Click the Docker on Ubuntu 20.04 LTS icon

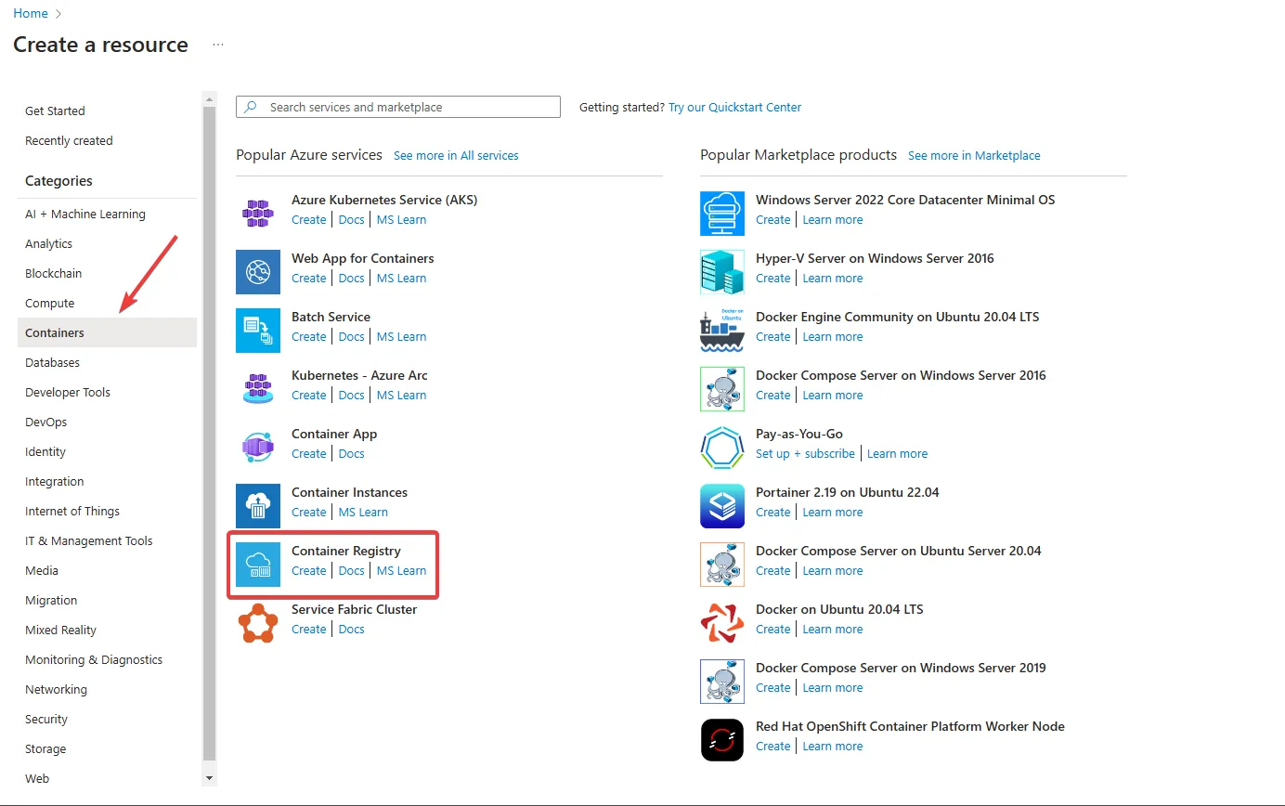(722, 623)
